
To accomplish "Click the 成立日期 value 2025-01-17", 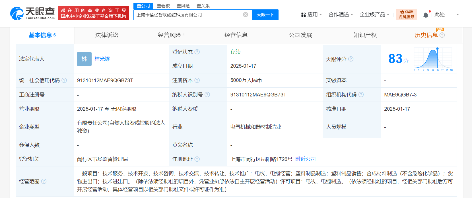I will (243, 66).
